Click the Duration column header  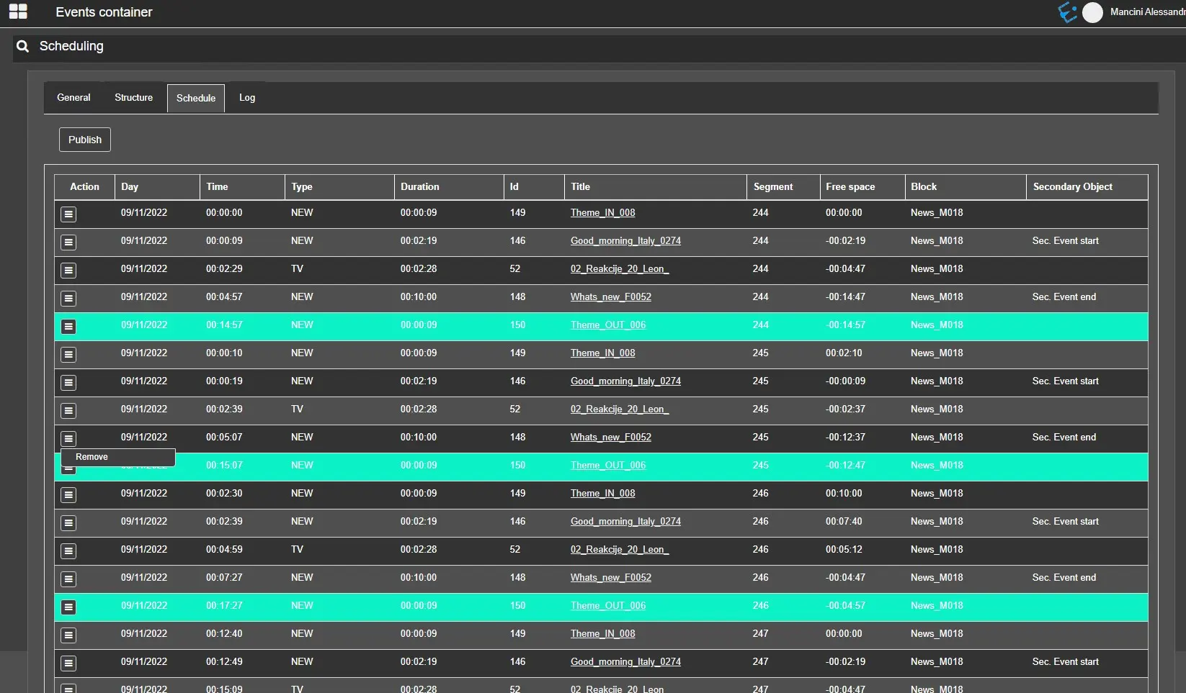[x=419, y=186]
